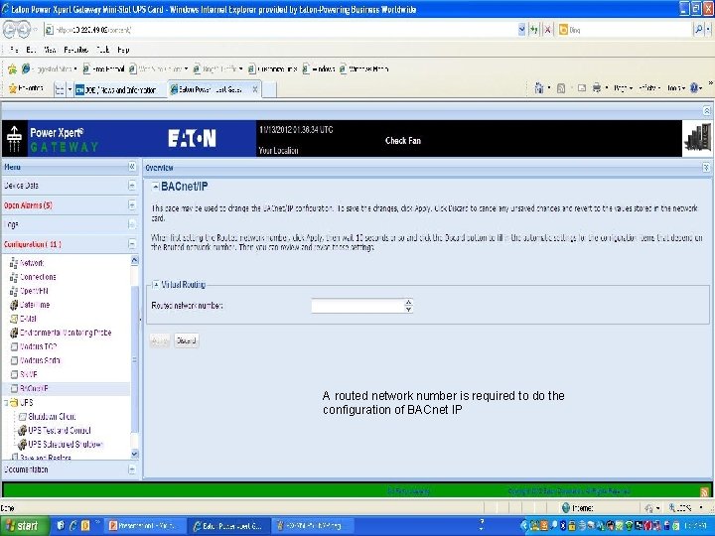
Task: Open the Help menu
Action: click(x=123, y=50)
